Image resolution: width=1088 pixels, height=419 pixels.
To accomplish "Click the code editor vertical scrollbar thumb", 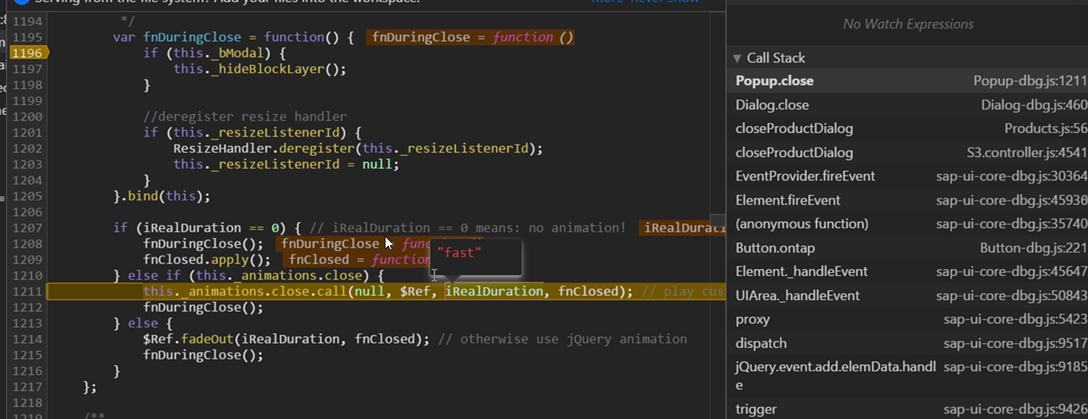I will pyautogui.click(x=717, y=221).
